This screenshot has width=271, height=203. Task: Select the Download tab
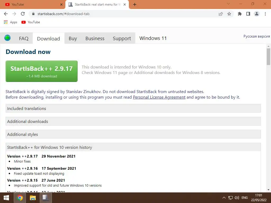[49, 39]
